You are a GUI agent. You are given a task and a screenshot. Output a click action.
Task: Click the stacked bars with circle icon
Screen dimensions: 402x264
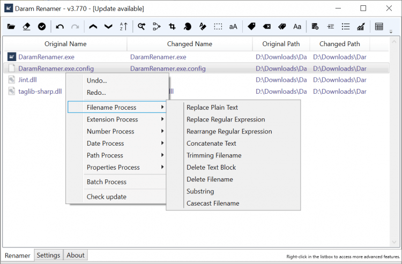pos(315,26)
